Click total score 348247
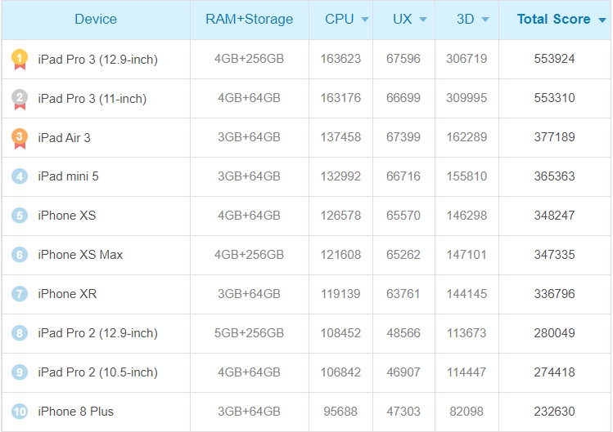 click(x=554, y=216)
